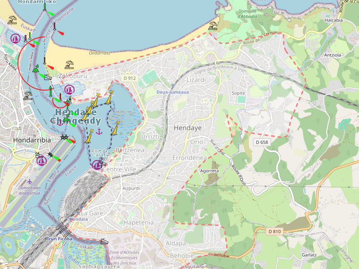The image size is (359, 269).
Task: Click the D 810 road shield
Action: click(275, 231)
